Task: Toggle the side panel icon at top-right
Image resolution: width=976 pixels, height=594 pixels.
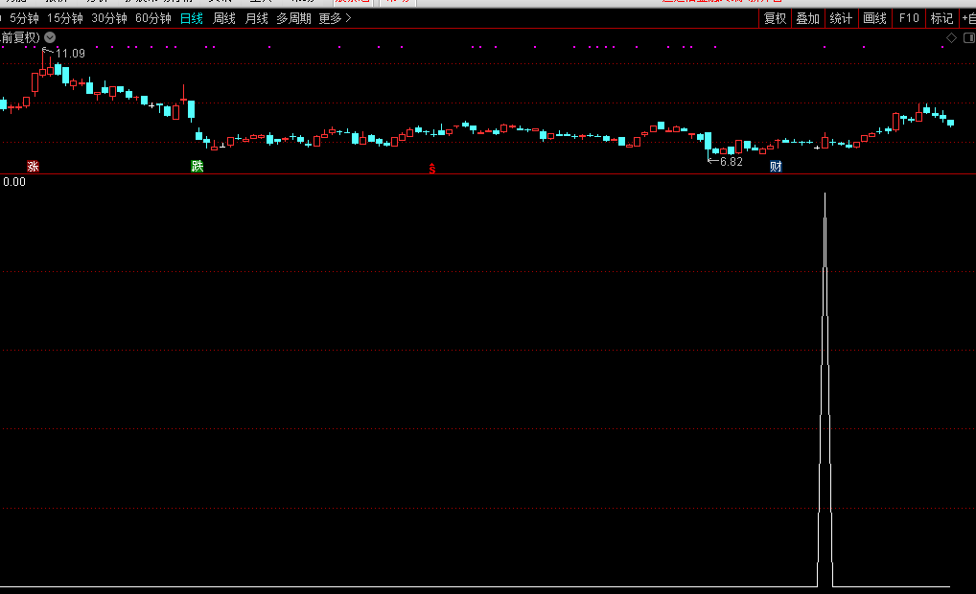Action: (x=965, y=37)
